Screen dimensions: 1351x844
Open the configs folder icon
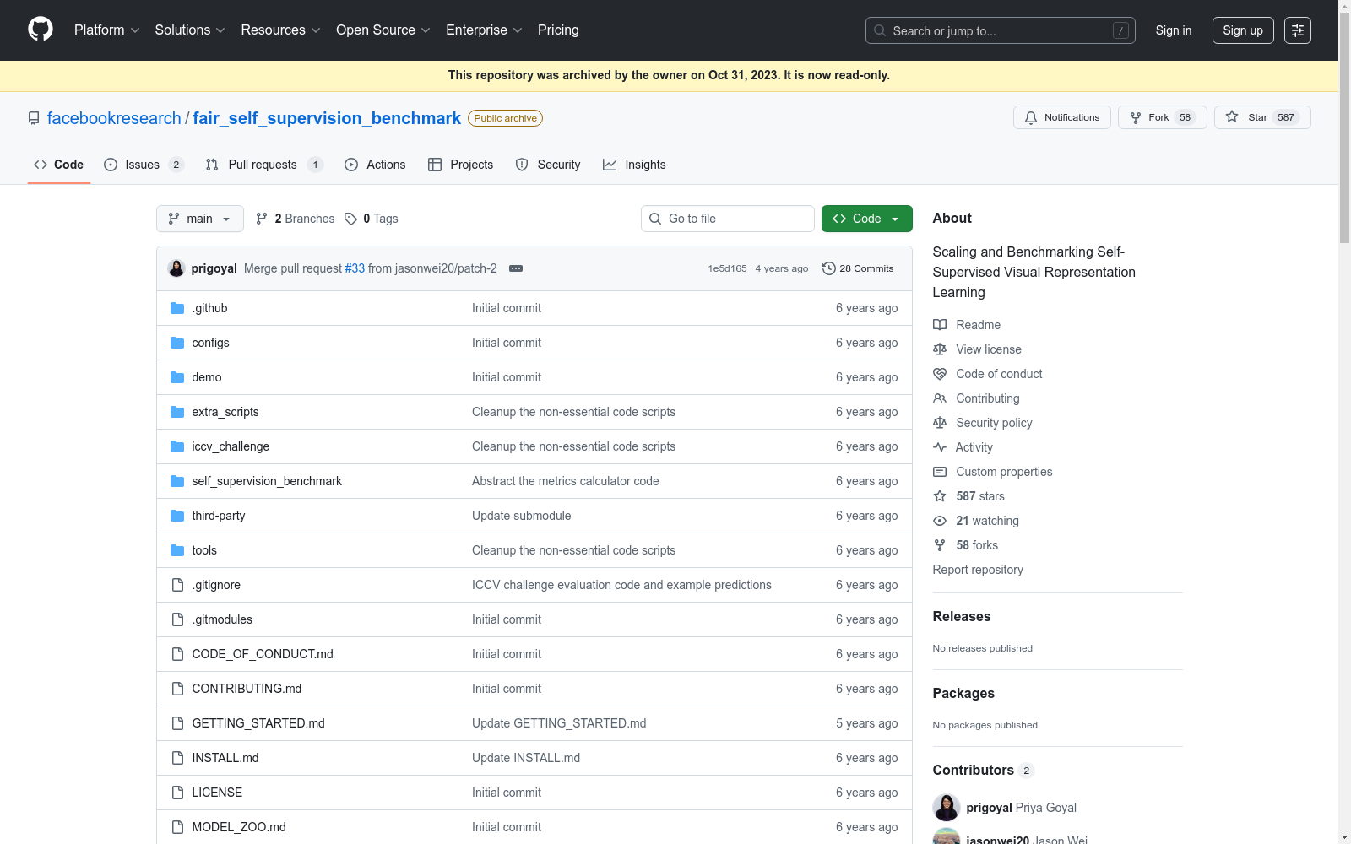point(177,343)
